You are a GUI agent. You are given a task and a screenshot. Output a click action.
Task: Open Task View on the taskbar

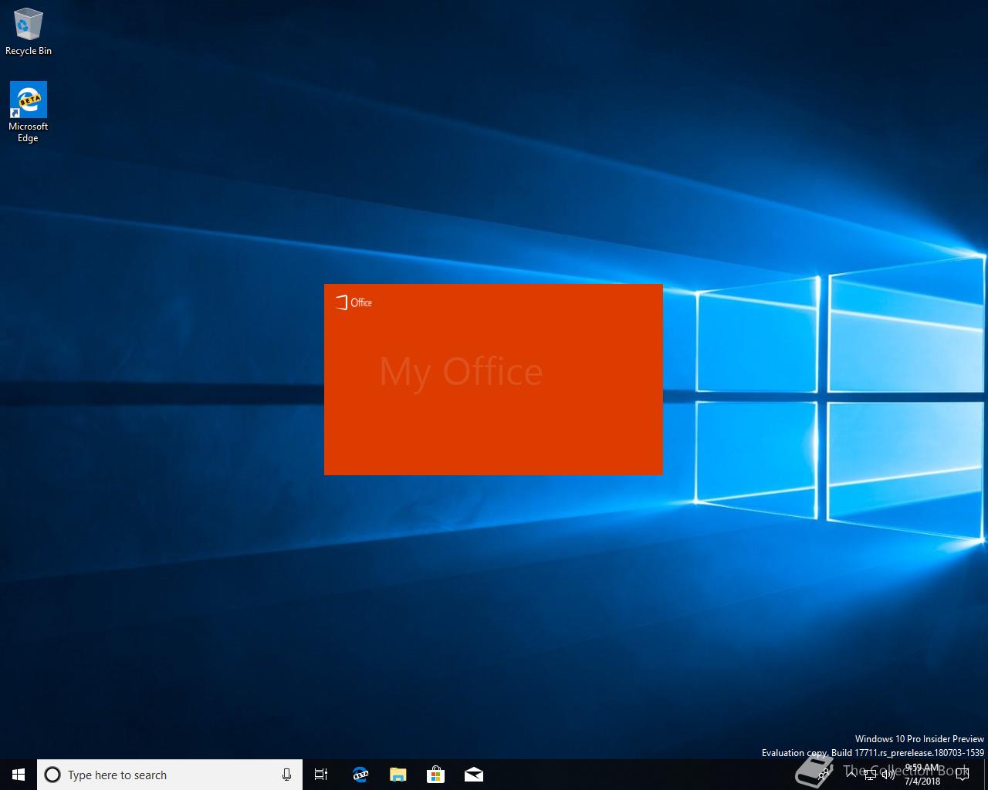click(321, 775)
